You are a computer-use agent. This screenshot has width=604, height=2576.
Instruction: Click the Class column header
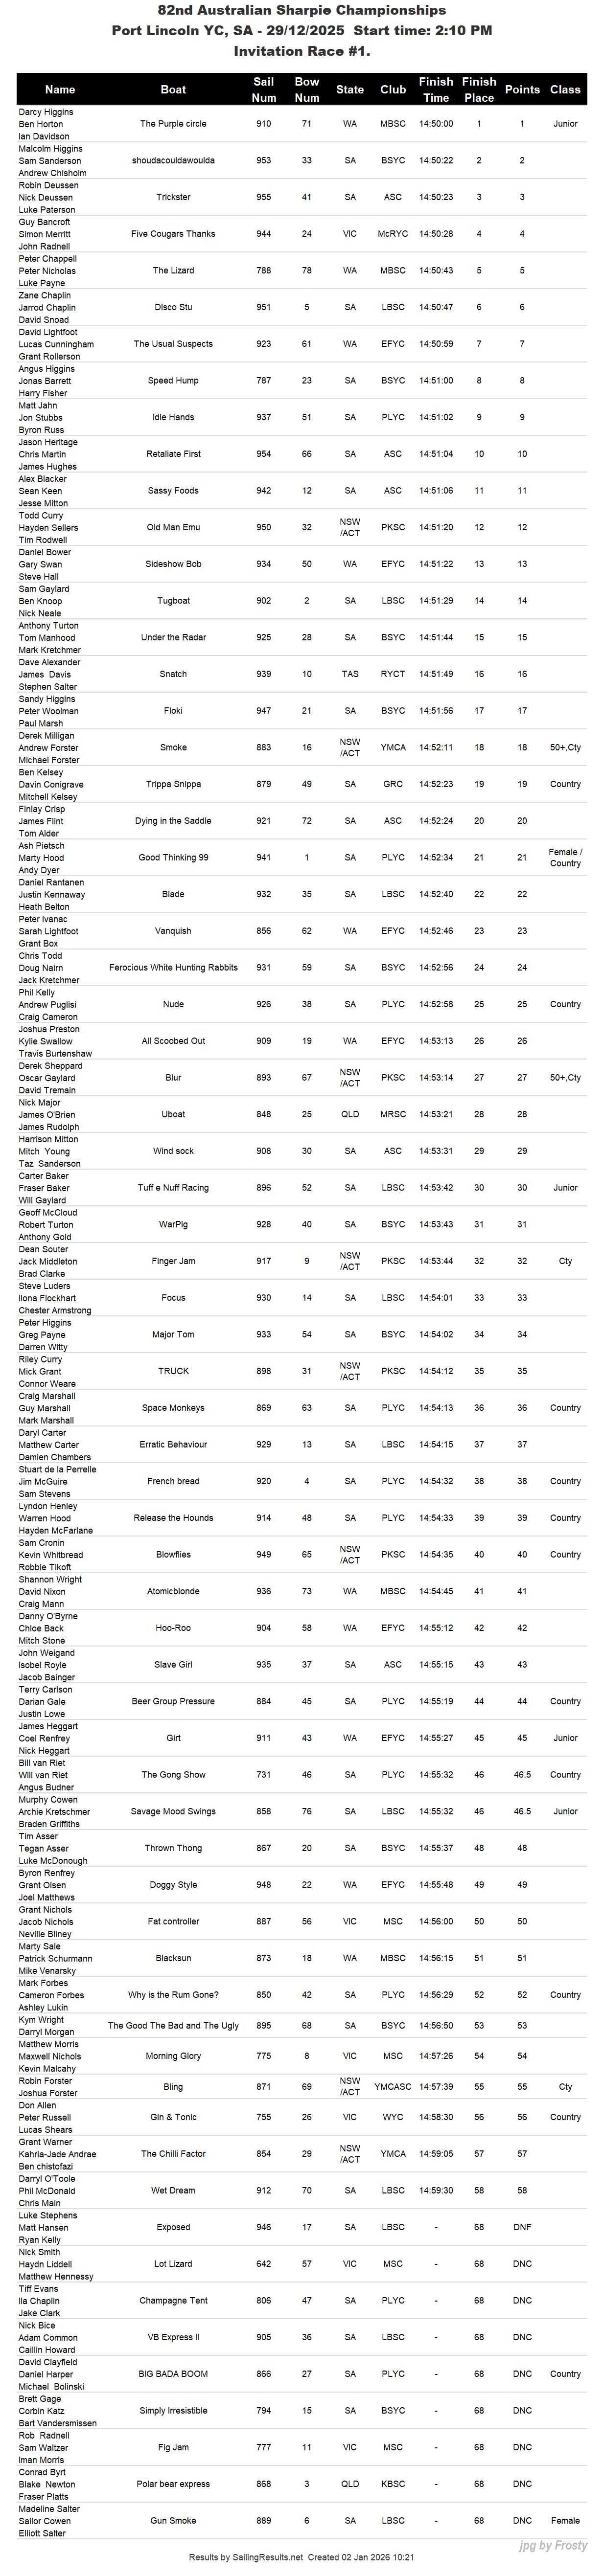pos(565,89)
